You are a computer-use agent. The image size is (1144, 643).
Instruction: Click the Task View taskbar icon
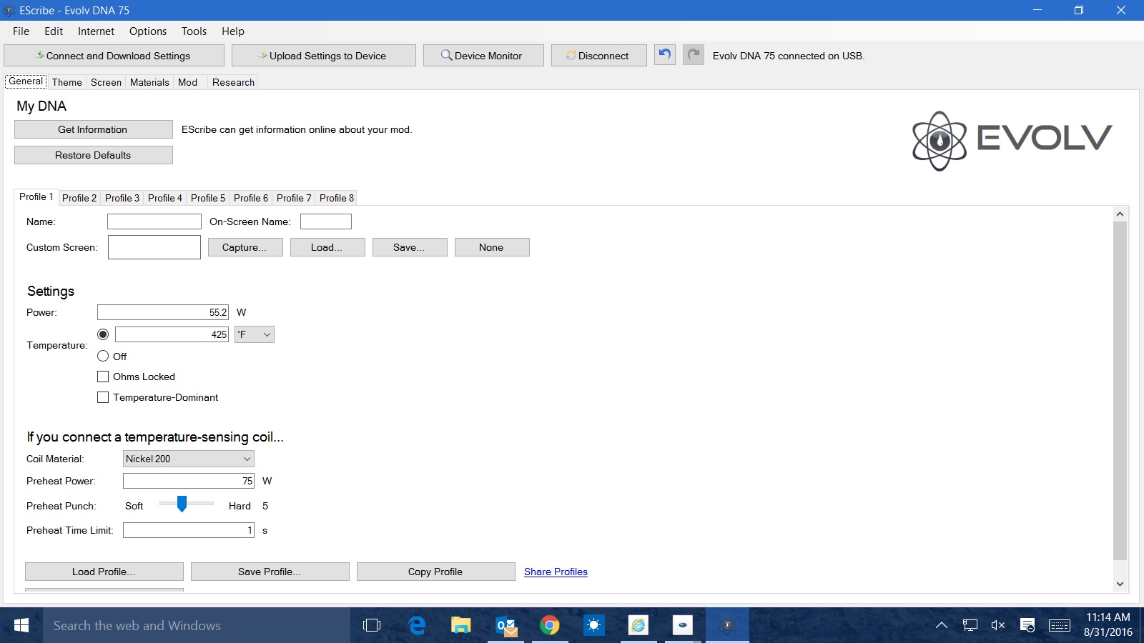[372, 626]
